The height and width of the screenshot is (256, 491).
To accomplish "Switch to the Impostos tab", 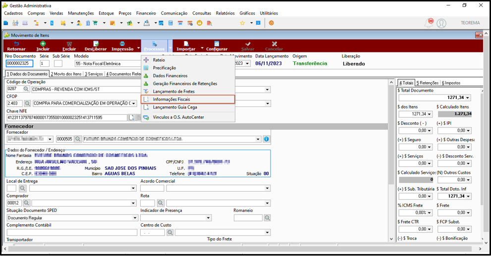I will click(x=451, y=83).
